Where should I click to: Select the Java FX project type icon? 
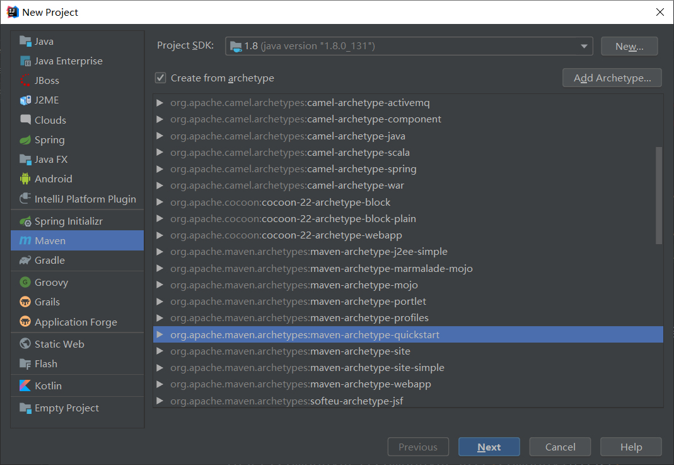[x=25, y=159]
